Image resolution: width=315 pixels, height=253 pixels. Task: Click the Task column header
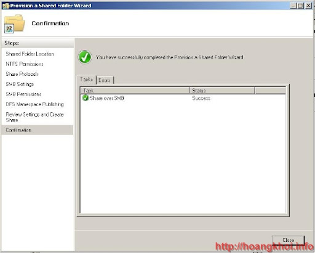135,91
